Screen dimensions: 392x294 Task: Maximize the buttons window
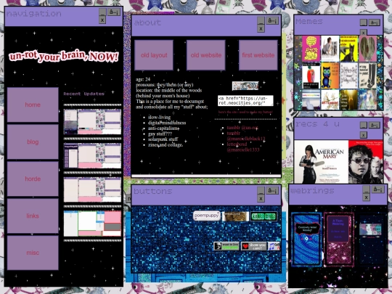272,190
